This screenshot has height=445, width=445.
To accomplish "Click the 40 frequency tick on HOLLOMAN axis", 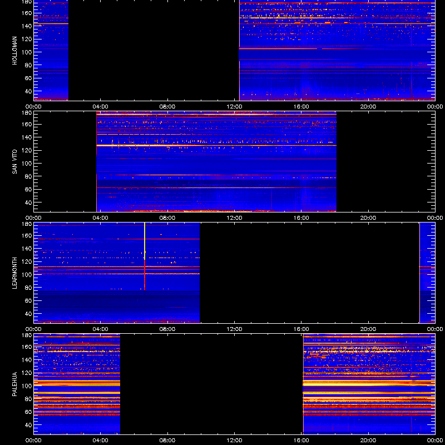I will point(29,91).
